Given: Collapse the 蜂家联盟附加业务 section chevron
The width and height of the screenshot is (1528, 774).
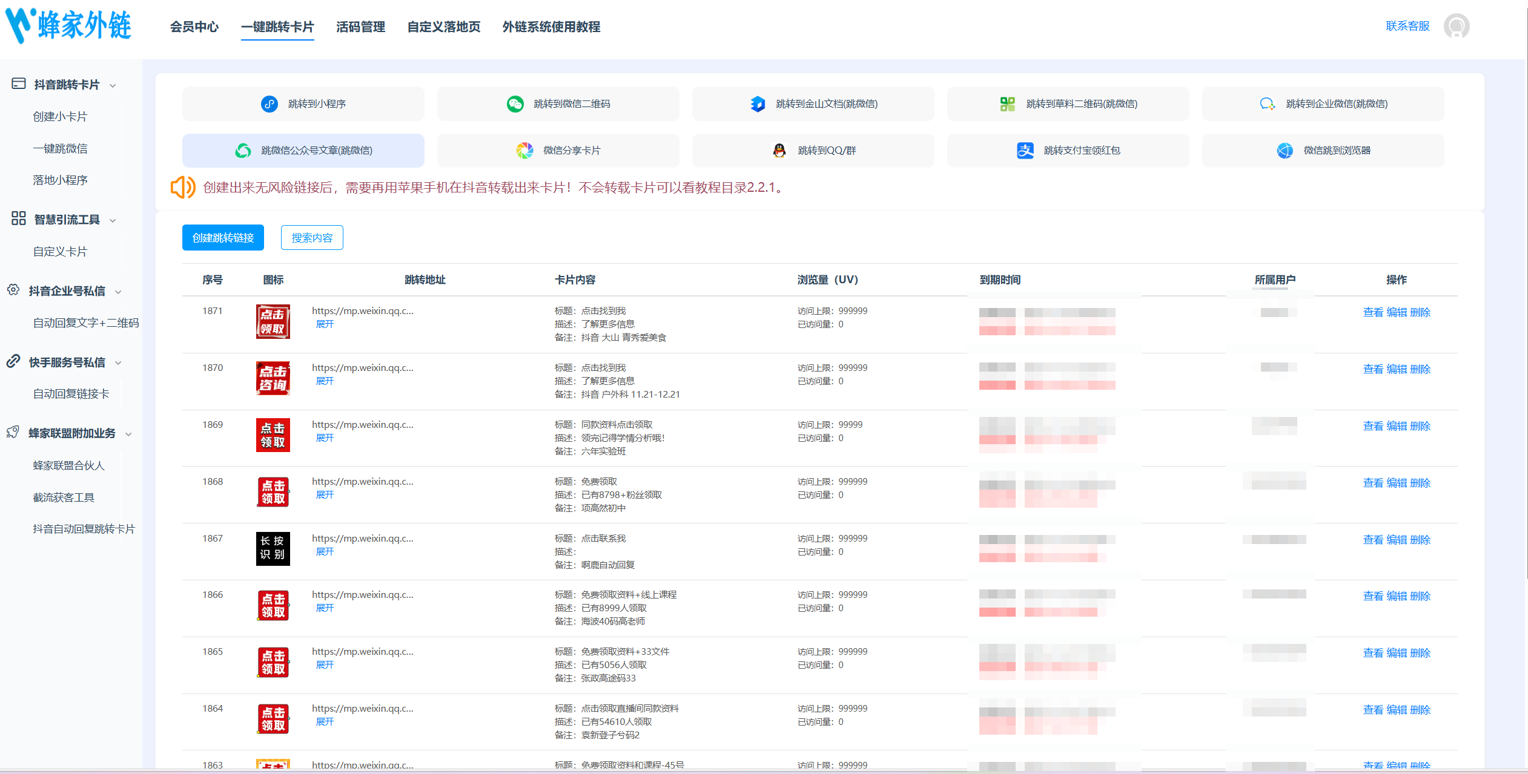Looking at the screenshot, I should [128, 434].
